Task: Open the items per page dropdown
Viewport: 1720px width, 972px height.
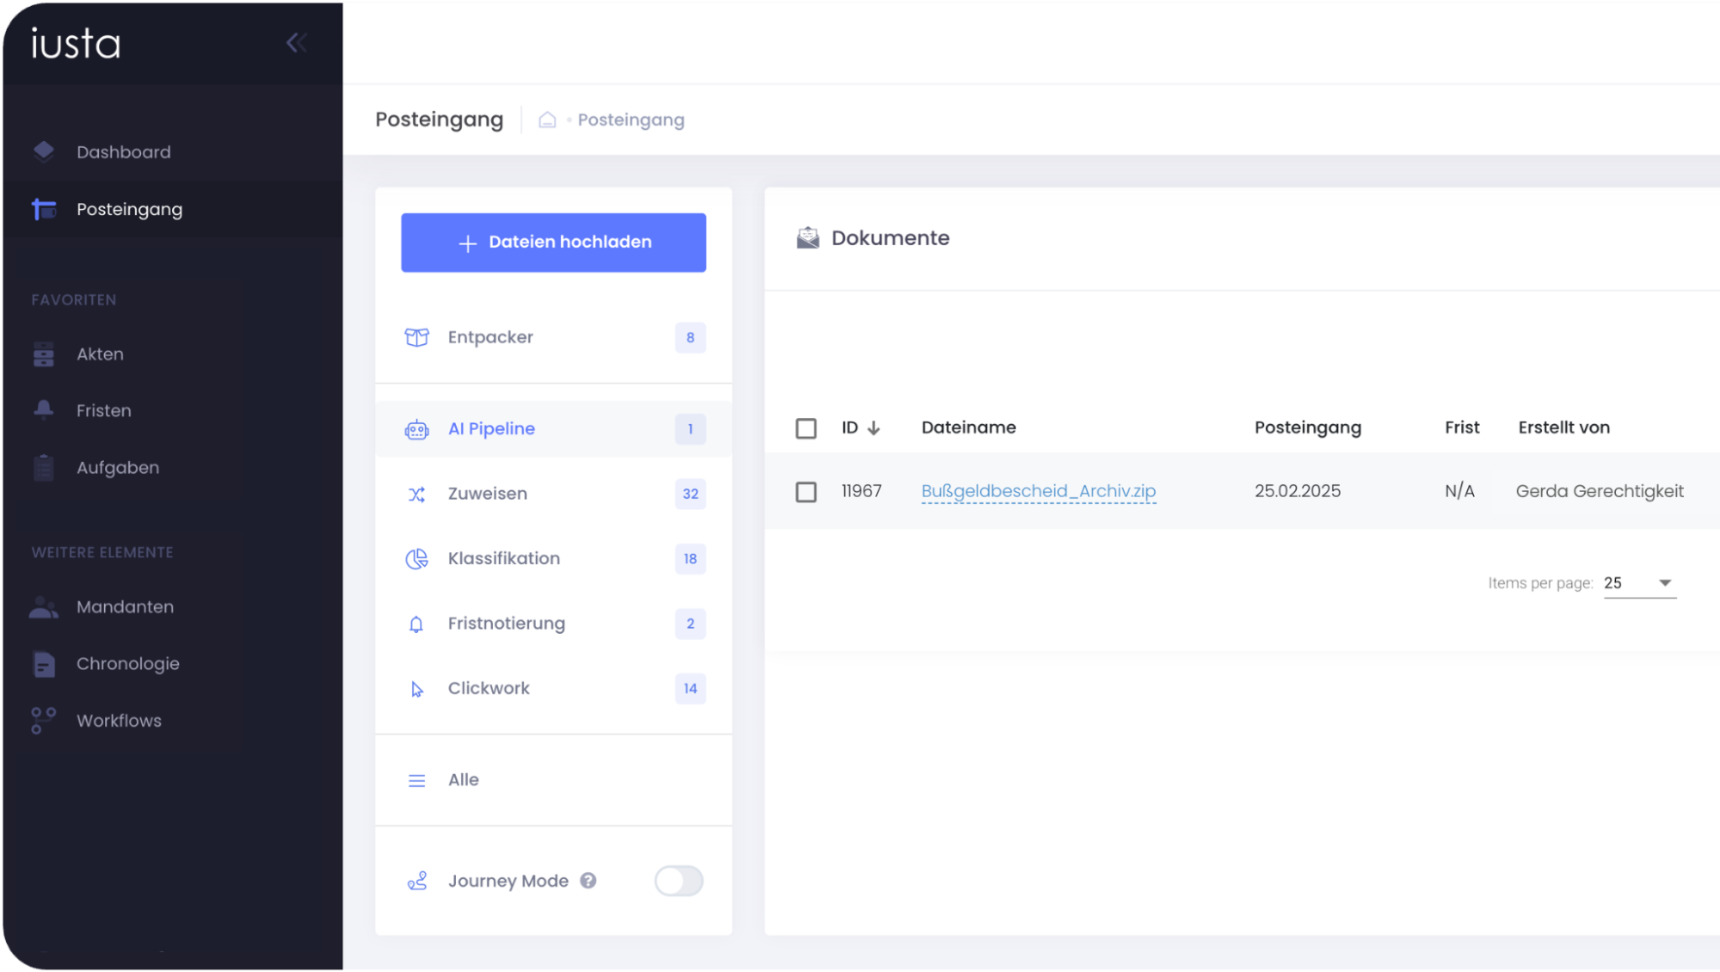Action: coord(1640,583)
